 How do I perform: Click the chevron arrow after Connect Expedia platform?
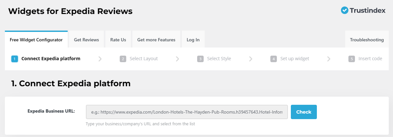pos(100,59)
